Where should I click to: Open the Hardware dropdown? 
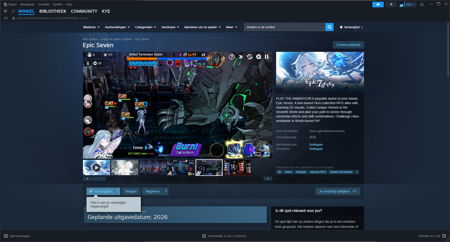pos(170,27)
